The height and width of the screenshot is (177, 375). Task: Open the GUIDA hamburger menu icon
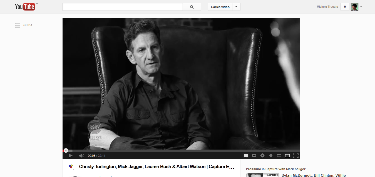click(18, 25)
